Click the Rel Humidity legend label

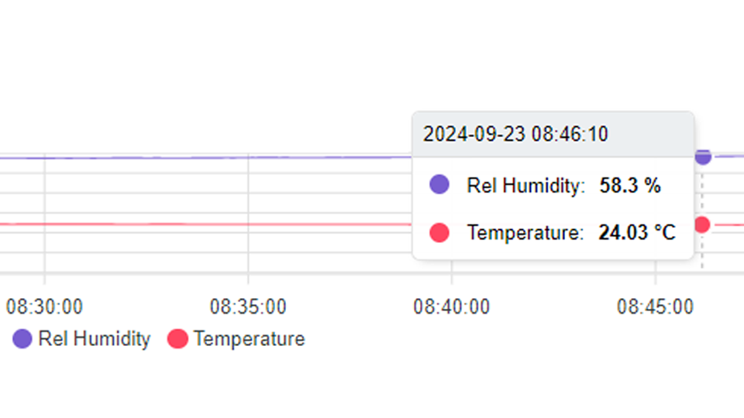(x=94, y=339)
